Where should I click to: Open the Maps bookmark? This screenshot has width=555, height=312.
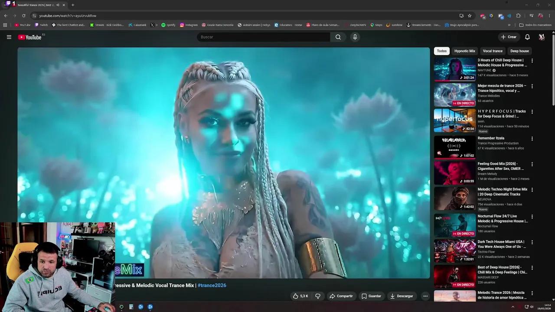[376, 25]
